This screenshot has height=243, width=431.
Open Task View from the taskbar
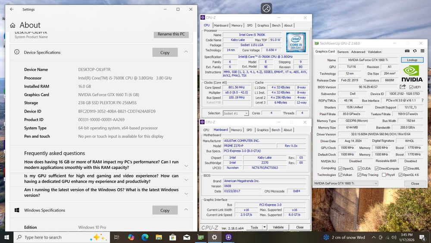tap(116, 237)
